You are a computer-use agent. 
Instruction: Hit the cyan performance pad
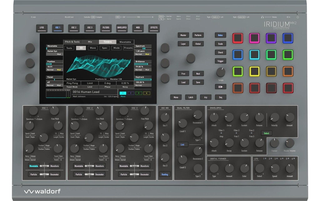[x=254, y=55]
